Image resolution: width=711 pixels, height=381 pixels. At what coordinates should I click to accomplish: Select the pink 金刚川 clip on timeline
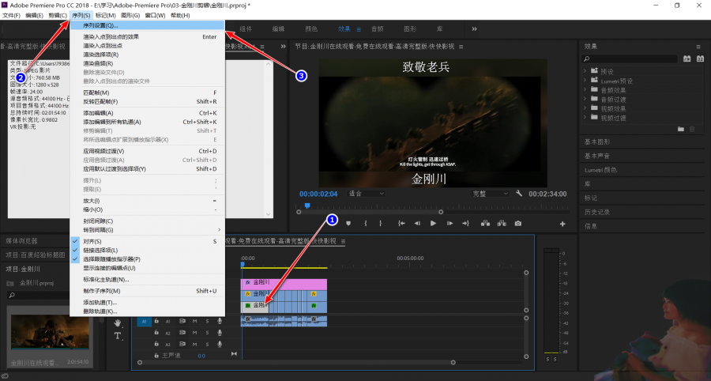[x=284, y=284]
